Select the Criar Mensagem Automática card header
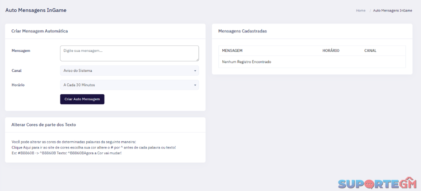421x191 pixels. (x=40, y=31)
